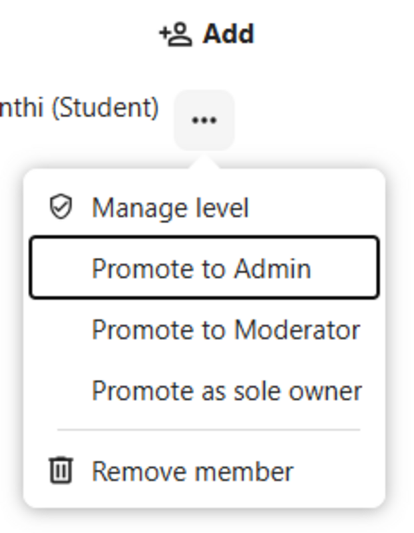This screenshot has height=533, width=414.
Task: Promote the student to Admin
Action: [x=201, y=268]
